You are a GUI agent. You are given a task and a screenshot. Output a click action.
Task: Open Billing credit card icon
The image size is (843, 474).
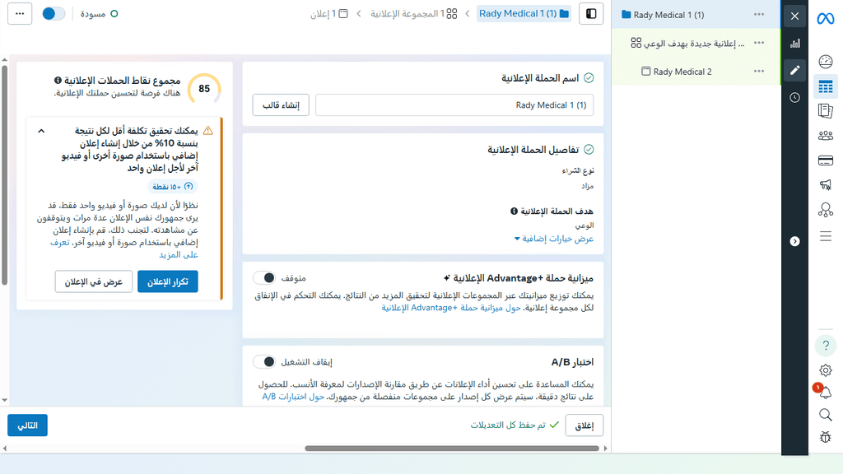click(825, 160)
